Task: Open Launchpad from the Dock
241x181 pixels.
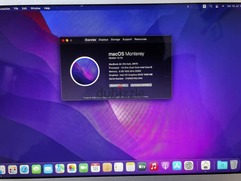Action: pos(13,170)
